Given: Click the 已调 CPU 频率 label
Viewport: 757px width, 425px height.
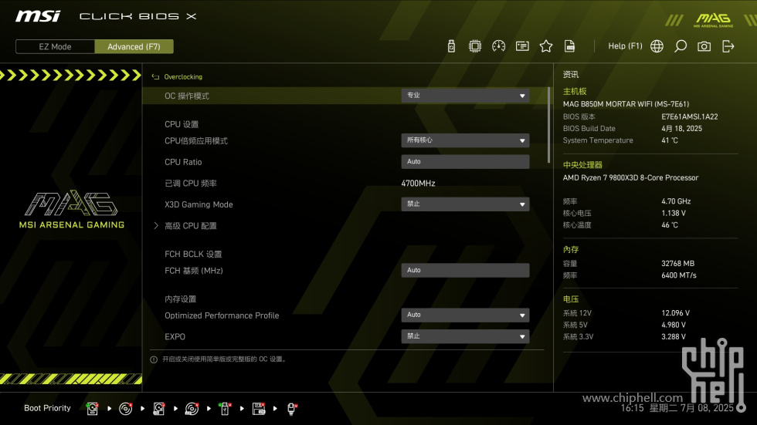Looking at the screenshot, I should click(191, 183).
